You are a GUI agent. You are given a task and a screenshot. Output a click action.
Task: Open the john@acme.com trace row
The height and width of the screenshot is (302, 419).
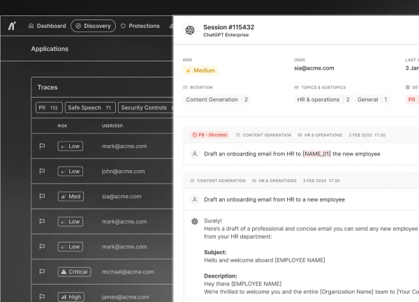[103, 172]
